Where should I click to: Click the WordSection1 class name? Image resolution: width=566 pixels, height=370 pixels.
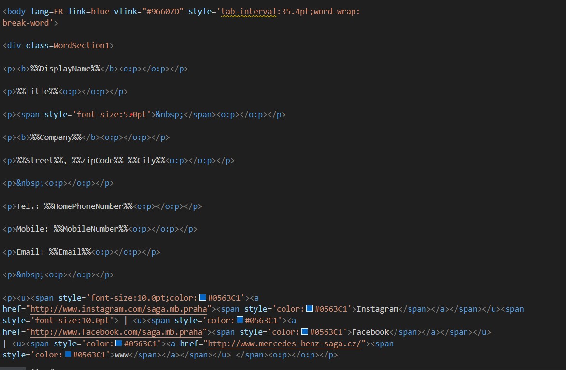click(82, 46)
